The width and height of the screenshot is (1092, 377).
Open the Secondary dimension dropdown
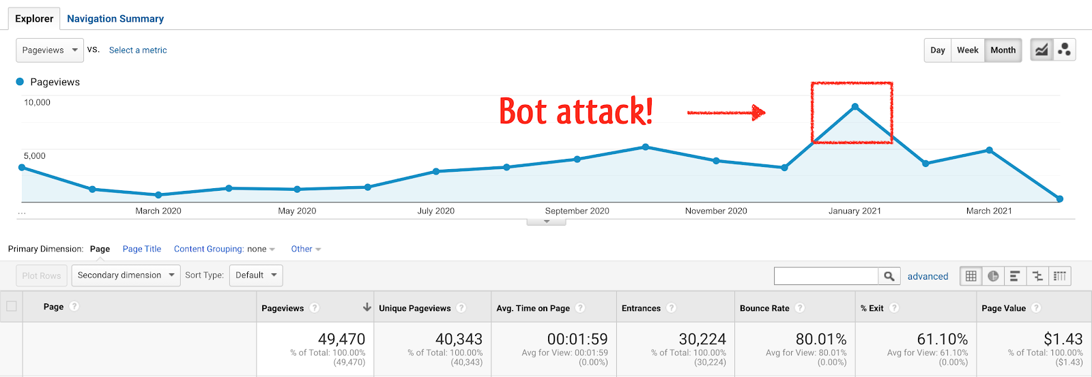126,275
